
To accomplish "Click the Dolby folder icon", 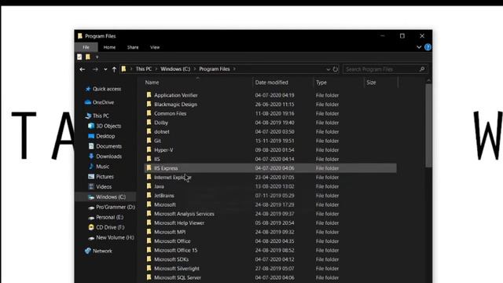I will [149, 123].
